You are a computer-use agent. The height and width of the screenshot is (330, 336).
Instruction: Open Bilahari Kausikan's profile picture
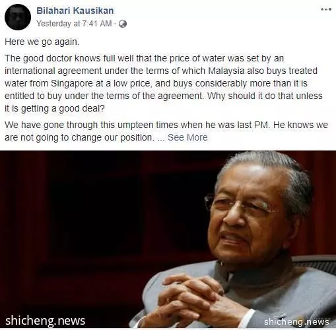18,17
